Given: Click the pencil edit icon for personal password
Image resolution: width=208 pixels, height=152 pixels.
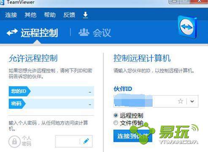Looking at the screenshot, I should [x=86, y=141].
